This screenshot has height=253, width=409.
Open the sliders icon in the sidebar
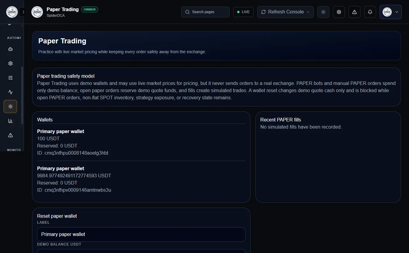(x=10, y=78)
